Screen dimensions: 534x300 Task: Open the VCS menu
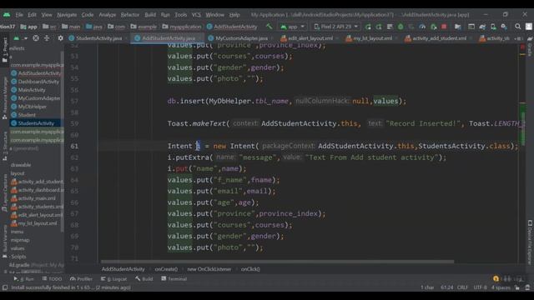[196, 15]
